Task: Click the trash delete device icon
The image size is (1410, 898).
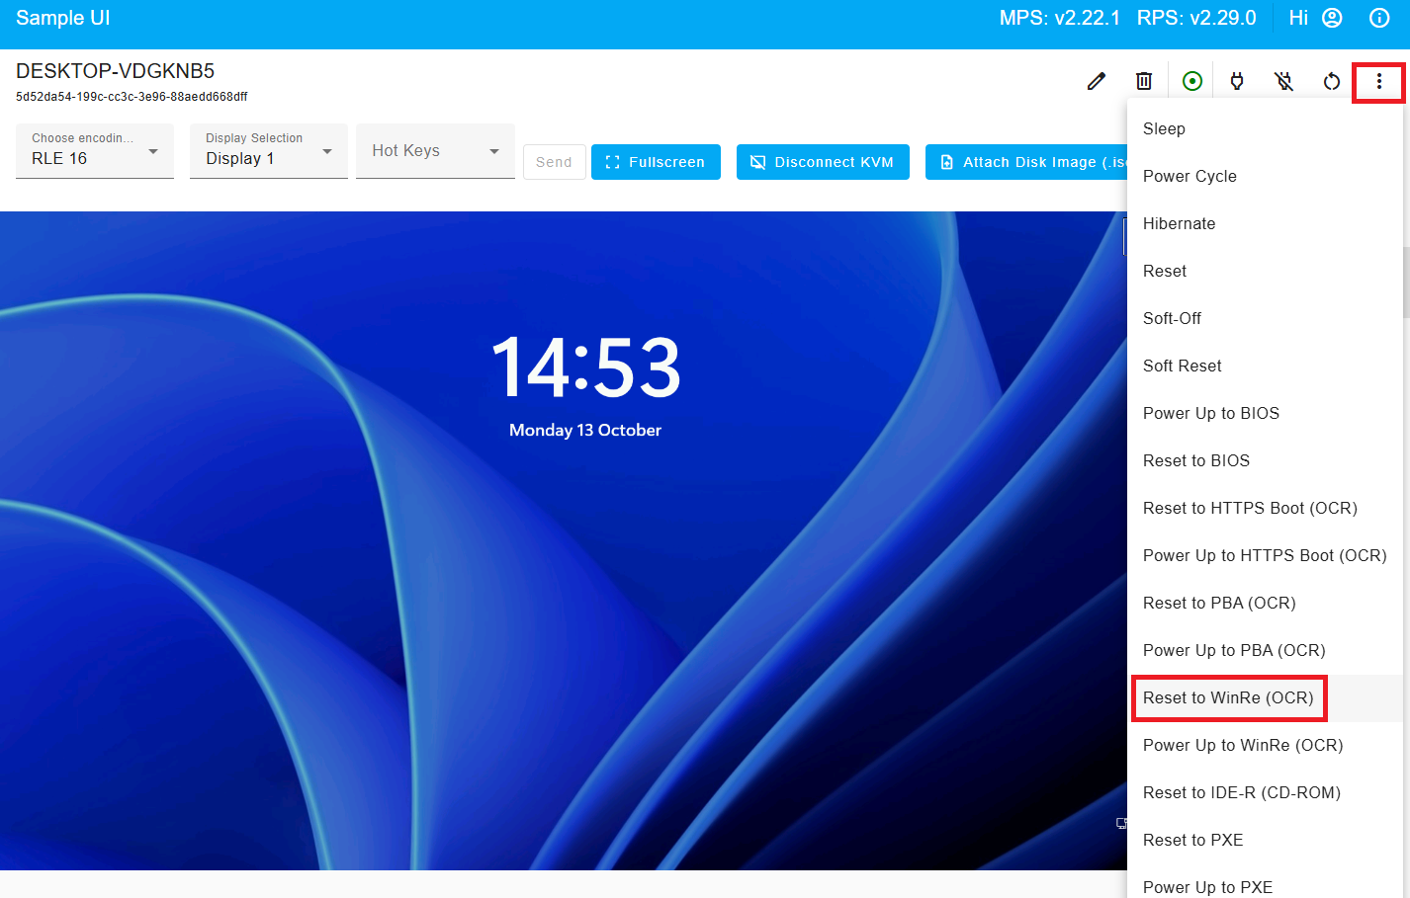Action: click(x=1143, y=81)
